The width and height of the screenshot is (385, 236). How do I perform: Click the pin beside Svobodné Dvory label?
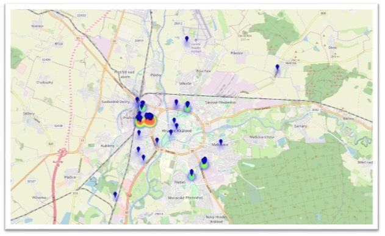click(137, 100)
